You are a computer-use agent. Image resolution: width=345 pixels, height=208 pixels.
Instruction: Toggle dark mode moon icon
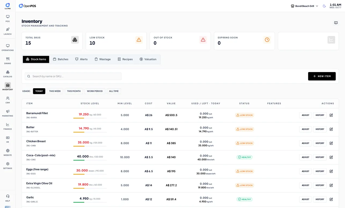[x=324, y=6]
